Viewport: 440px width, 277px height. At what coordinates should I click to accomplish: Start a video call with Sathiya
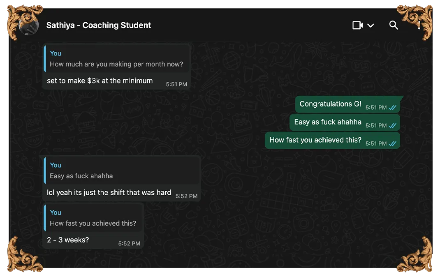click(x=357, y=25)
